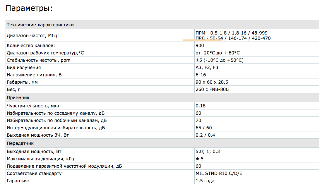Select the "260 с FNB-80Li" weight value
Viewport: 322px width, 187px height.
tap(213, 90)
